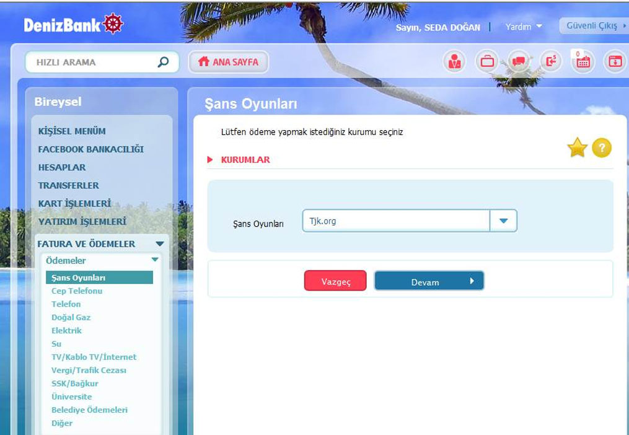Viewport: 629px width, 435px height.
Task: Click the Sayın, SEDA DOĞAN greeting
Action: [438, 28]
